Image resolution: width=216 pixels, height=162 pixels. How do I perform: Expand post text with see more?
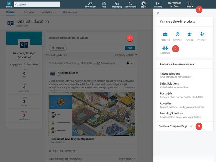129,87
